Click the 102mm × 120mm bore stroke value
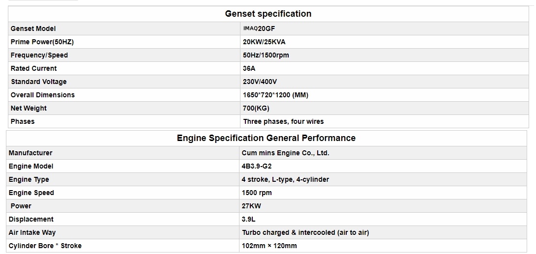 coord(269,246)
